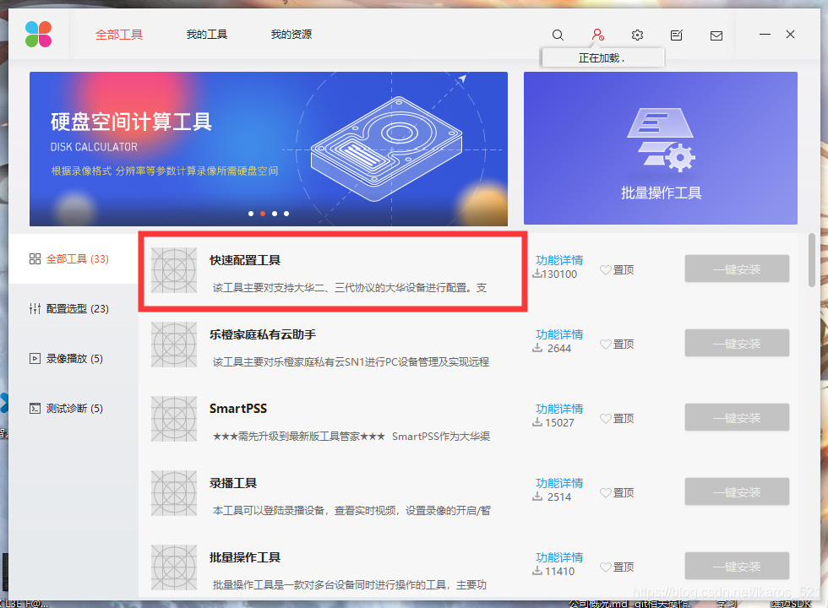Viewport: 828px width, 608px height.
Task: Click download icon beside 2644
Action: pos(537,348)
